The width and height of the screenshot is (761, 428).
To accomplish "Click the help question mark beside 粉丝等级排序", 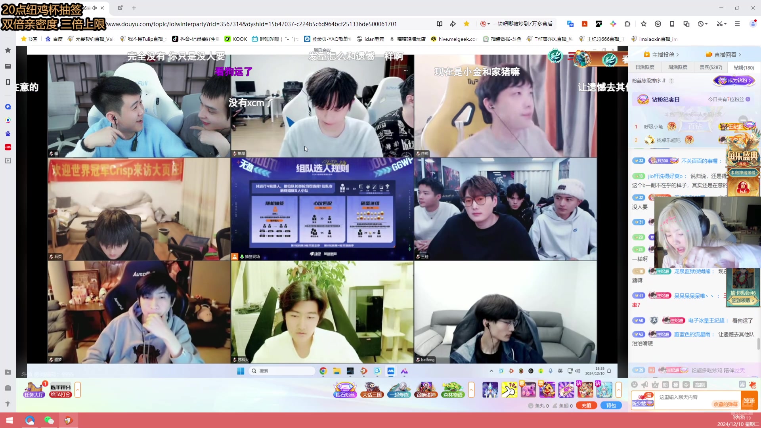I will [x=671, y=81].
